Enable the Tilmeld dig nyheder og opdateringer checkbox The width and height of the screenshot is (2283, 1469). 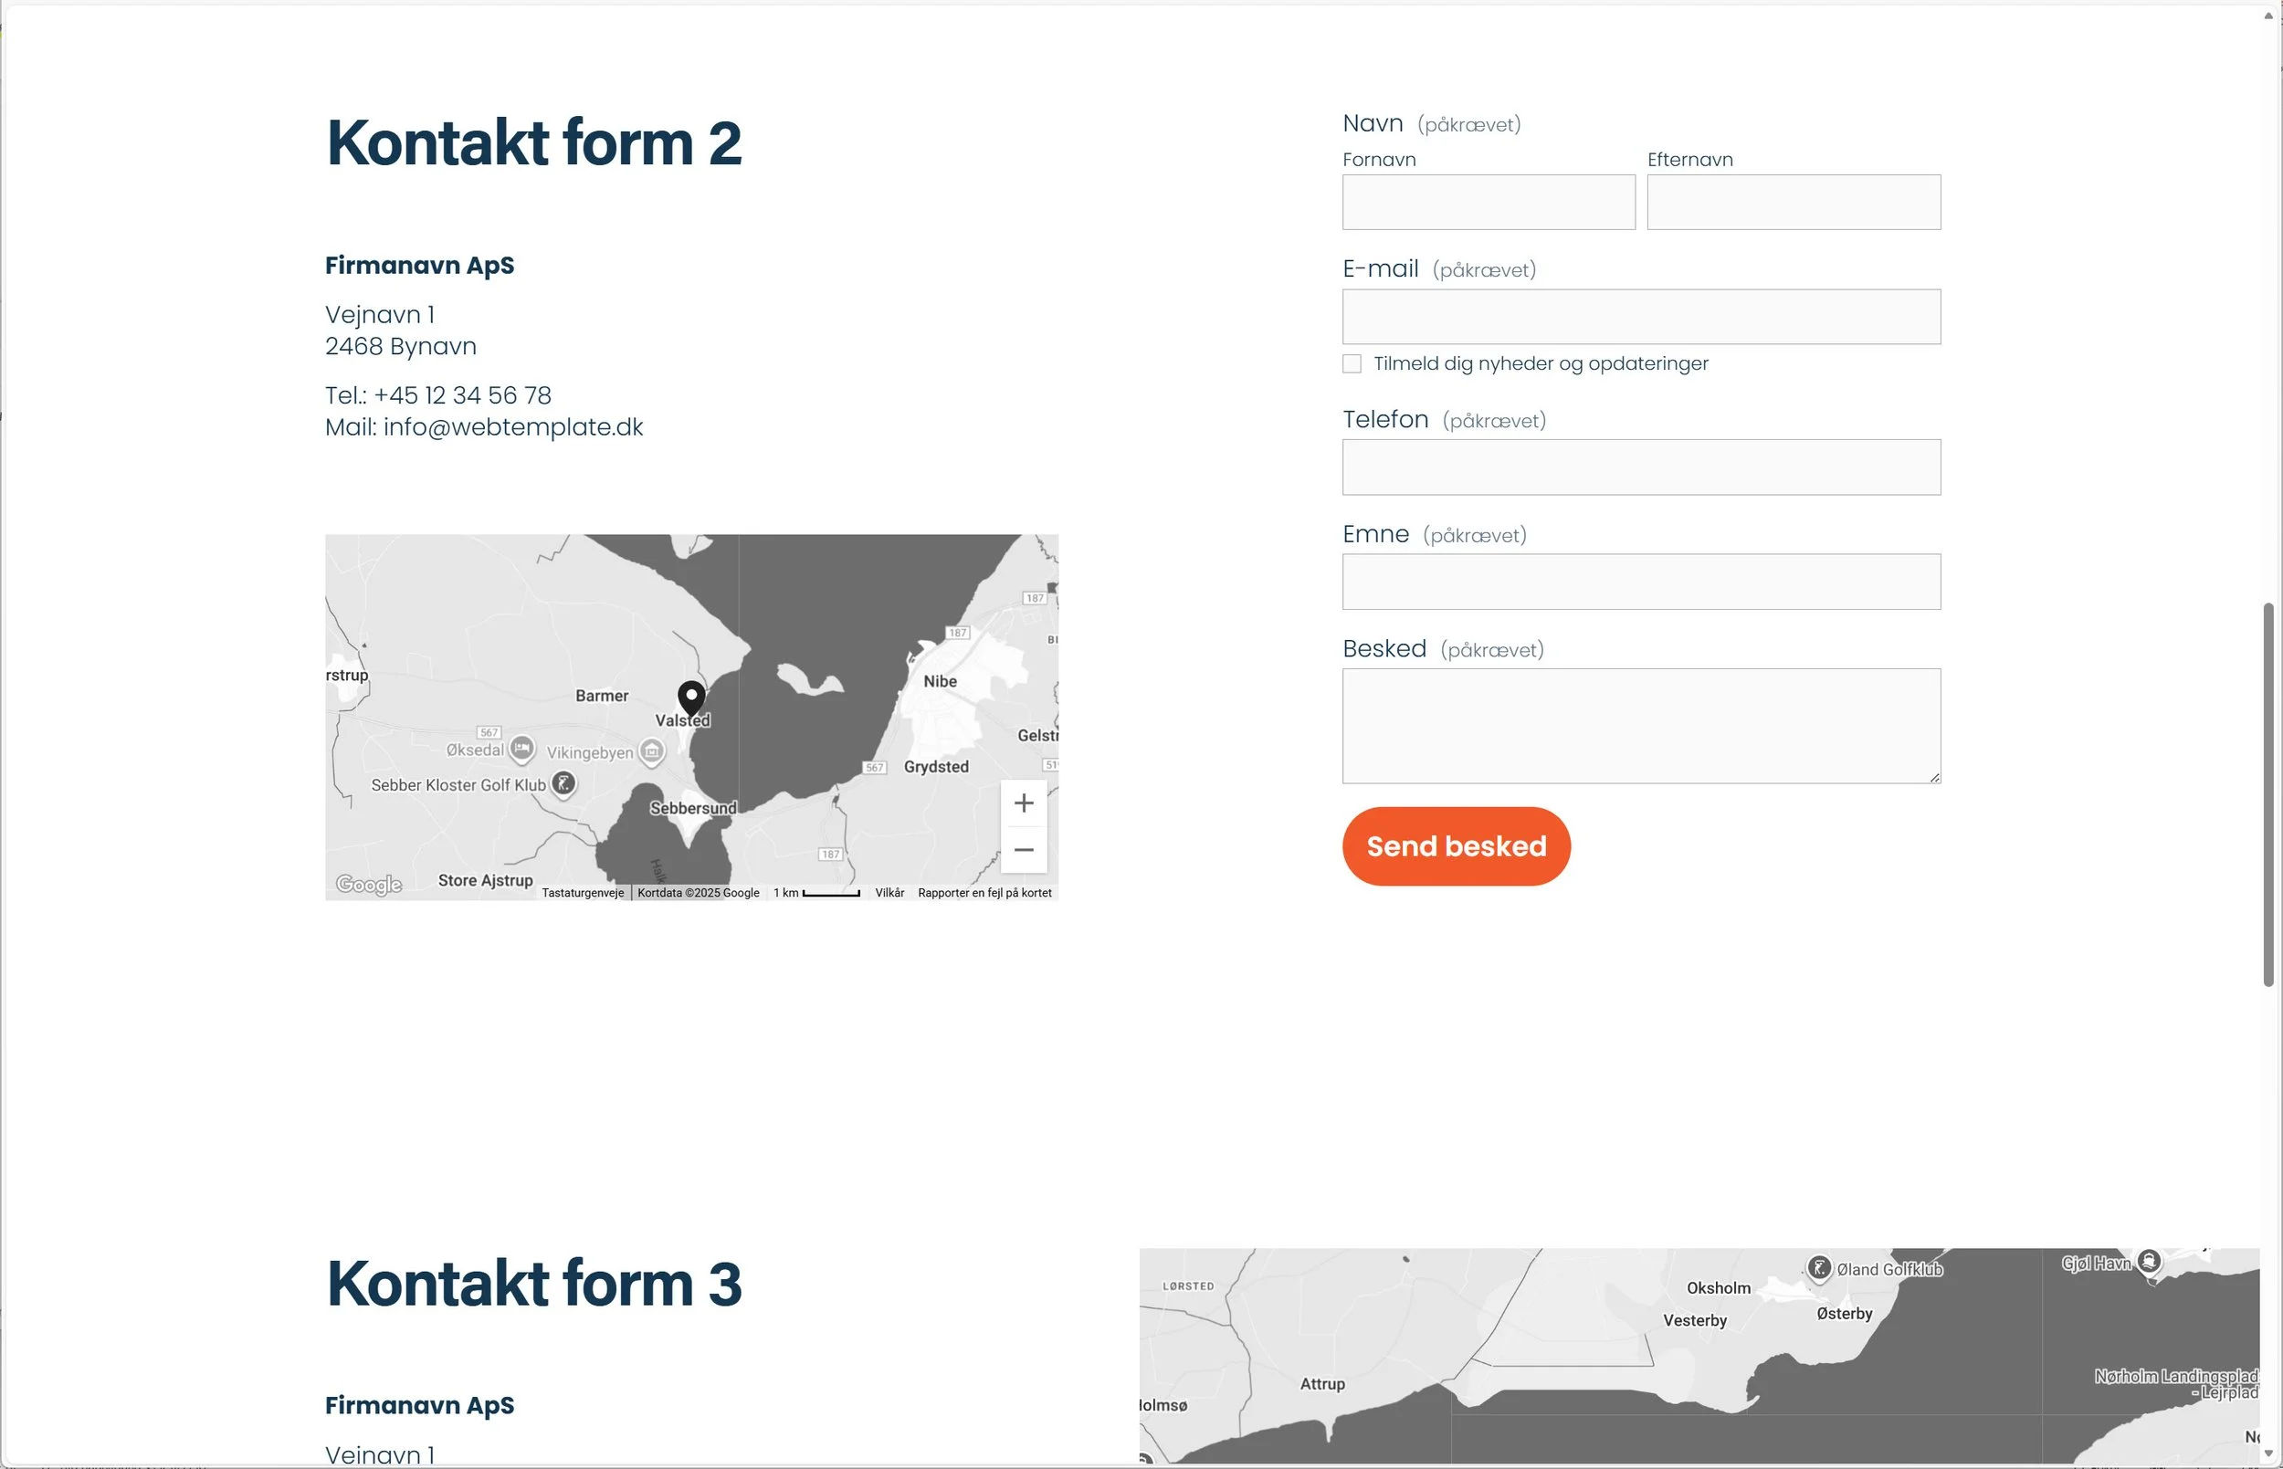point(1352,363)
